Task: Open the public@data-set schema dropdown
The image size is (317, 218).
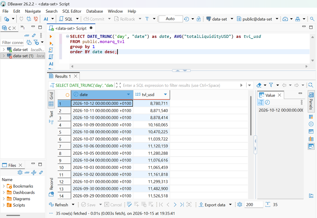Action: pyautogui.click(x=277, y=19)
